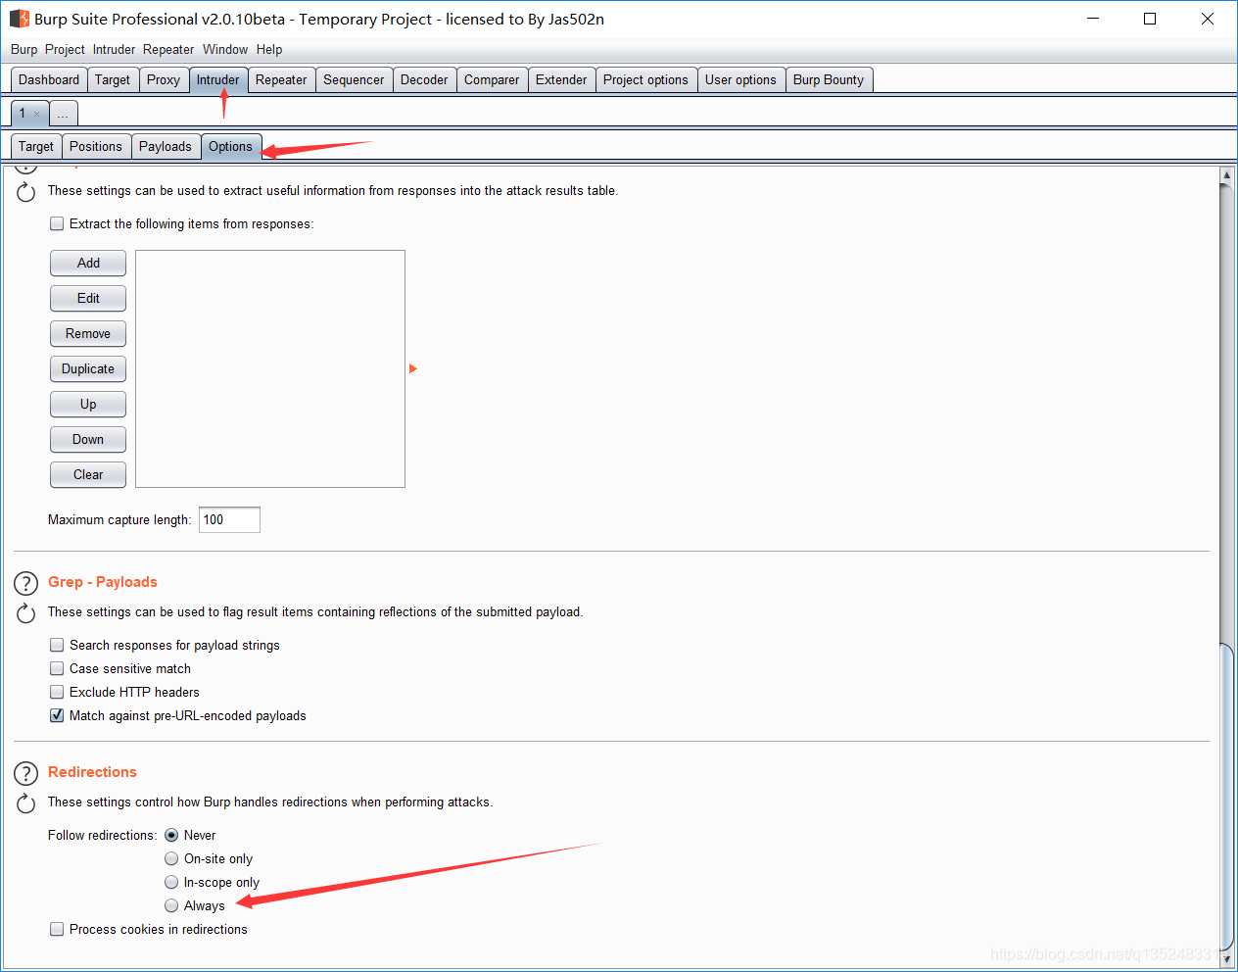Enable Extract the following items from responses

57,223
